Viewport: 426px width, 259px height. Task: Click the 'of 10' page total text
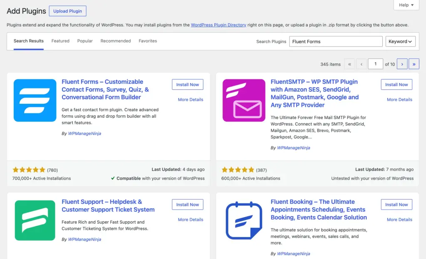point(390,64)
